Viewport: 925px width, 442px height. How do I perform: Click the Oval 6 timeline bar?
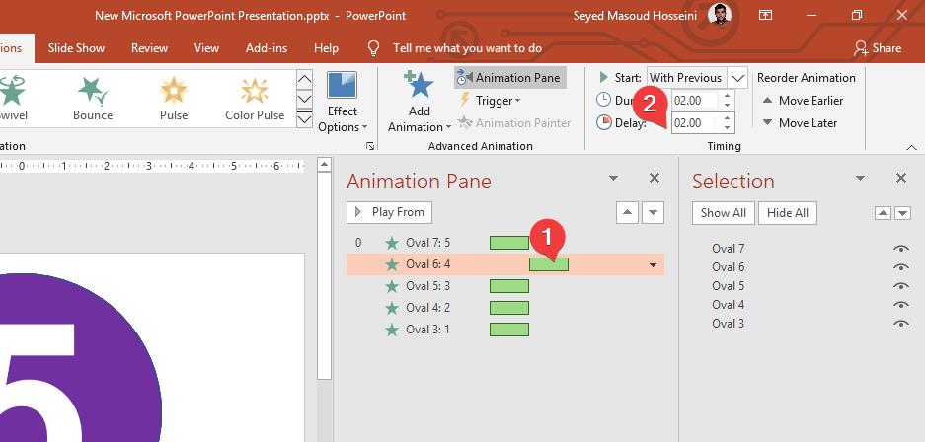(549, 264)
